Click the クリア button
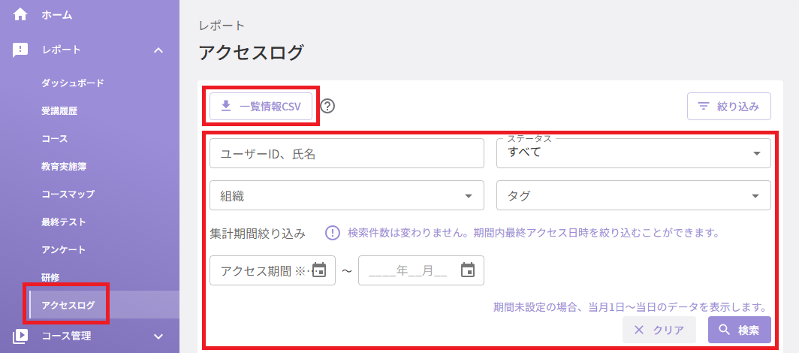The width and height of the screenshot is (799, 353). pyautogui.click(x=659, y=330)
